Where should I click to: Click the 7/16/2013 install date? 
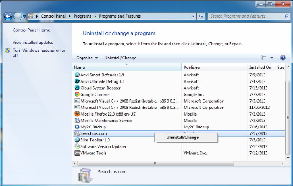(258, 127)
